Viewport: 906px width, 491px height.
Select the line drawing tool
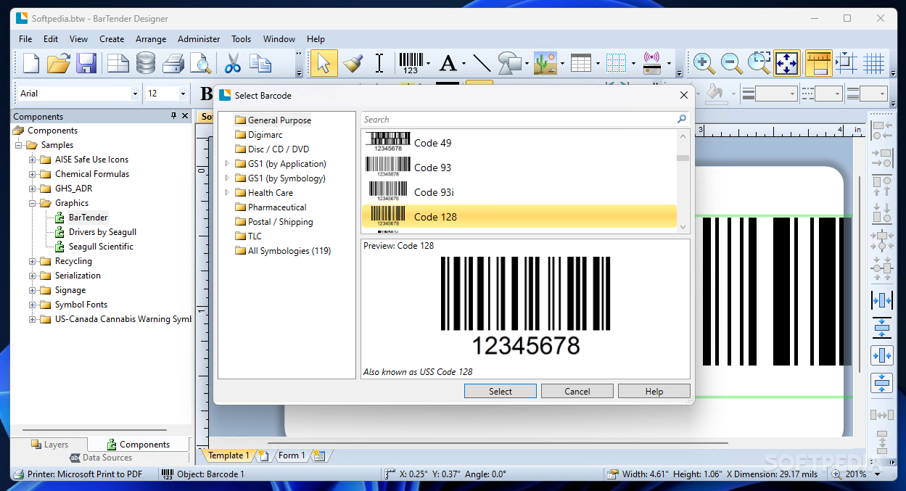[x=482, y=64]
